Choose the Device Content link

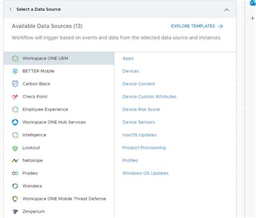pos(139,84)
